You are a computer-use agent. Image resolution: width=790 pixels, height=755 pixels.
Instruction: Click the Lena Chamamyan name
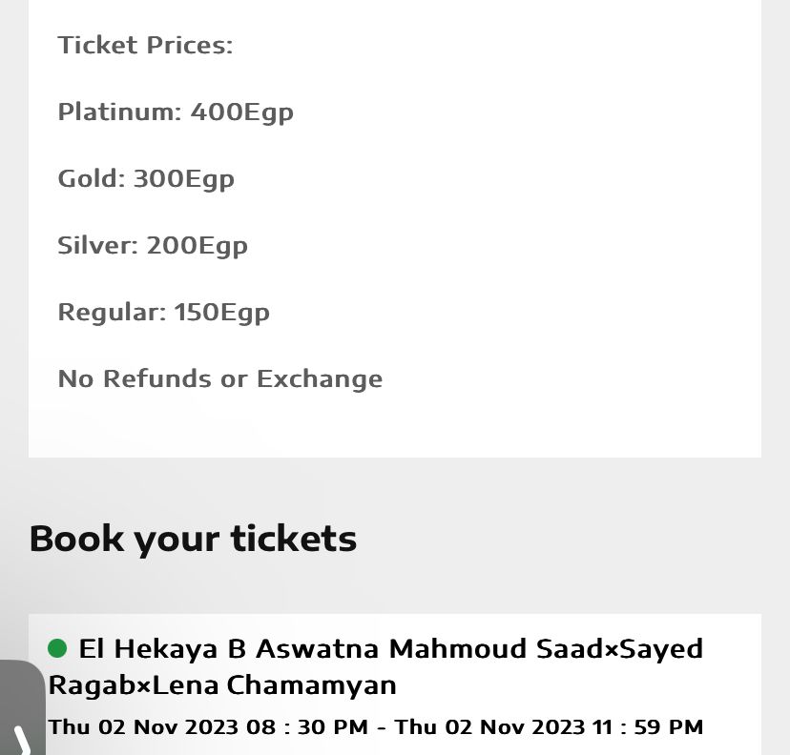click(275, 685)
